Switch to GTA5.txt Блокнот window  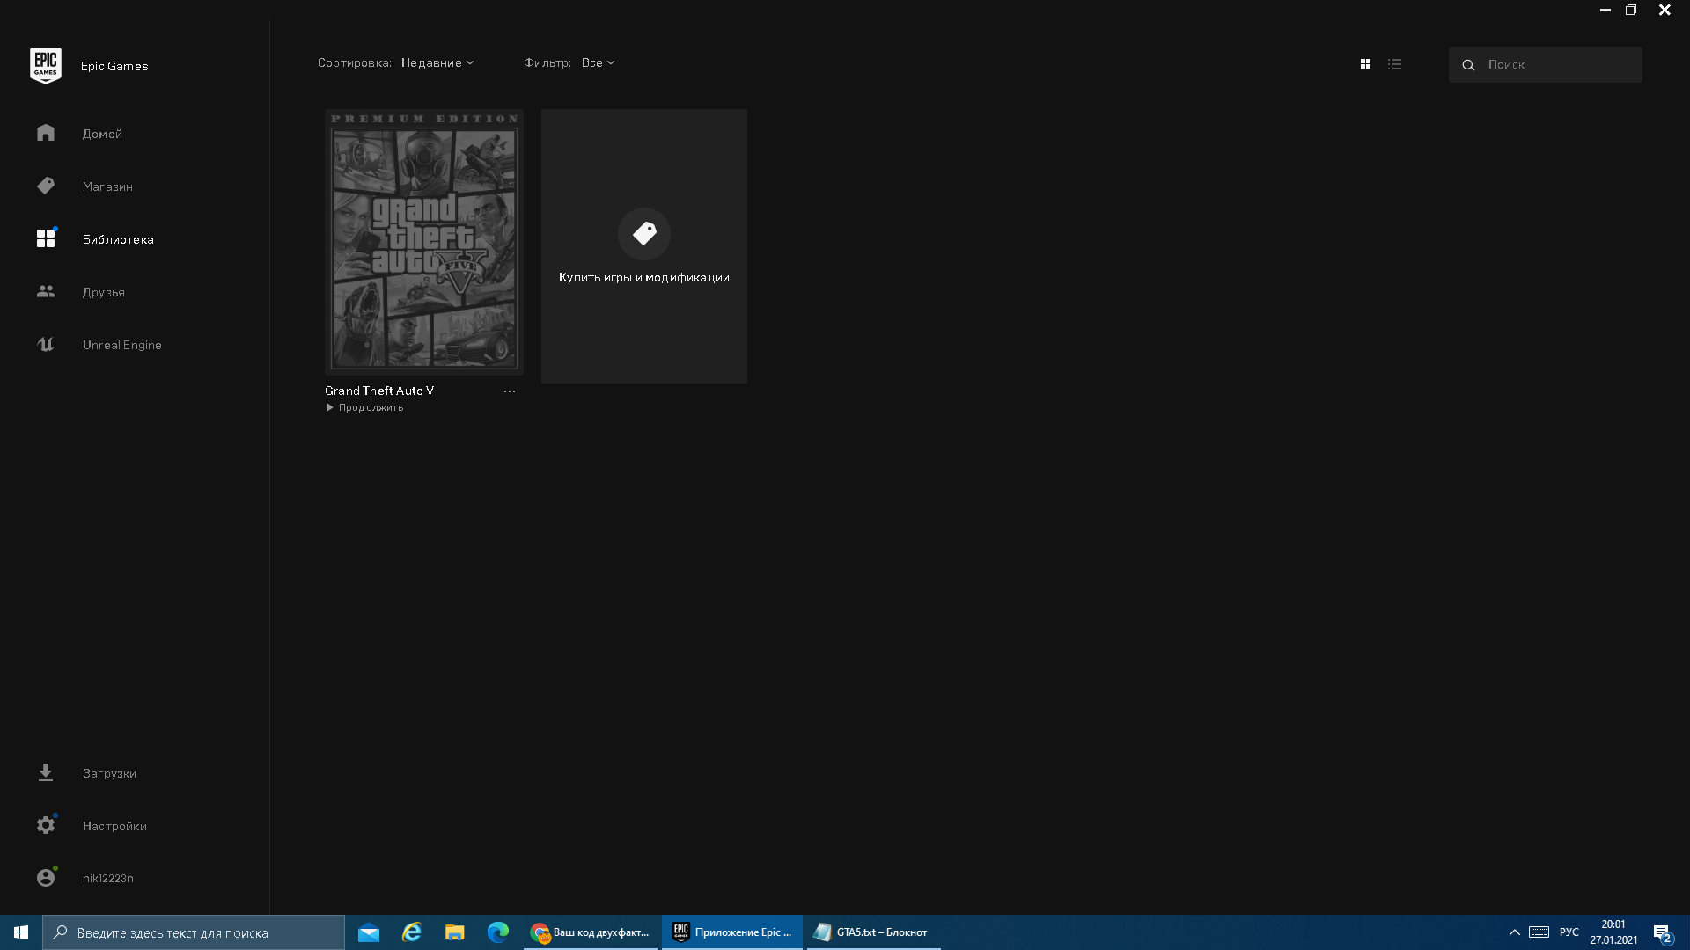[x=873, y=932]
